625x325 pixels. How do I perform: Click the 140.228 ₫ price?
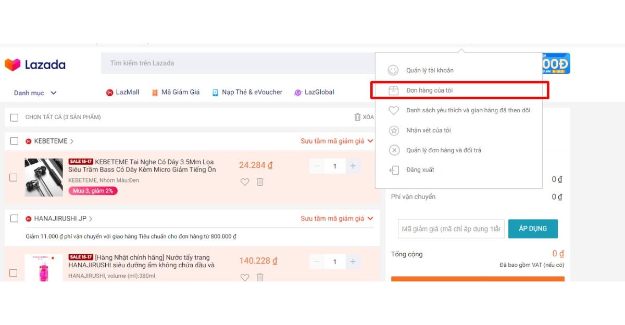point(258,261)
